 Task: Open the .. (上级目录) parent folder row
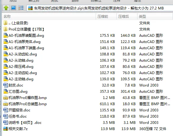tap(87, 23)
